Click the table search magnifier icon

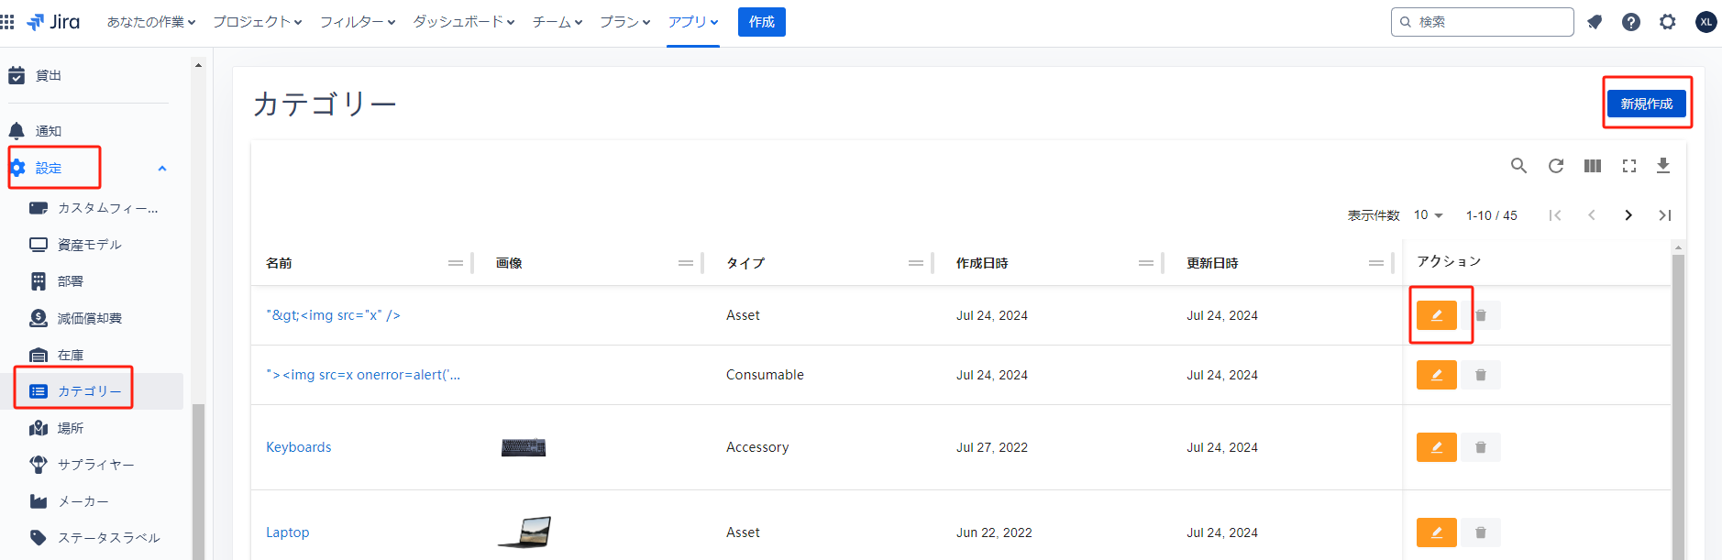[x=1518, y=166]
